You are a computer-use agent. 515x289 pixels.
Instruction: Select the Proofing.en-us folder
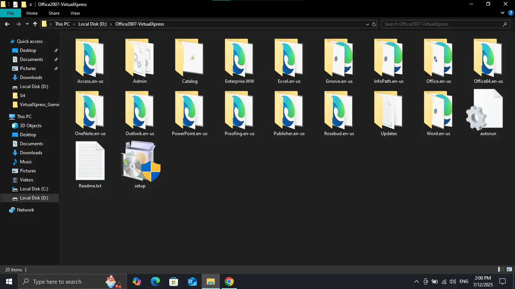(x=239, y=114)
